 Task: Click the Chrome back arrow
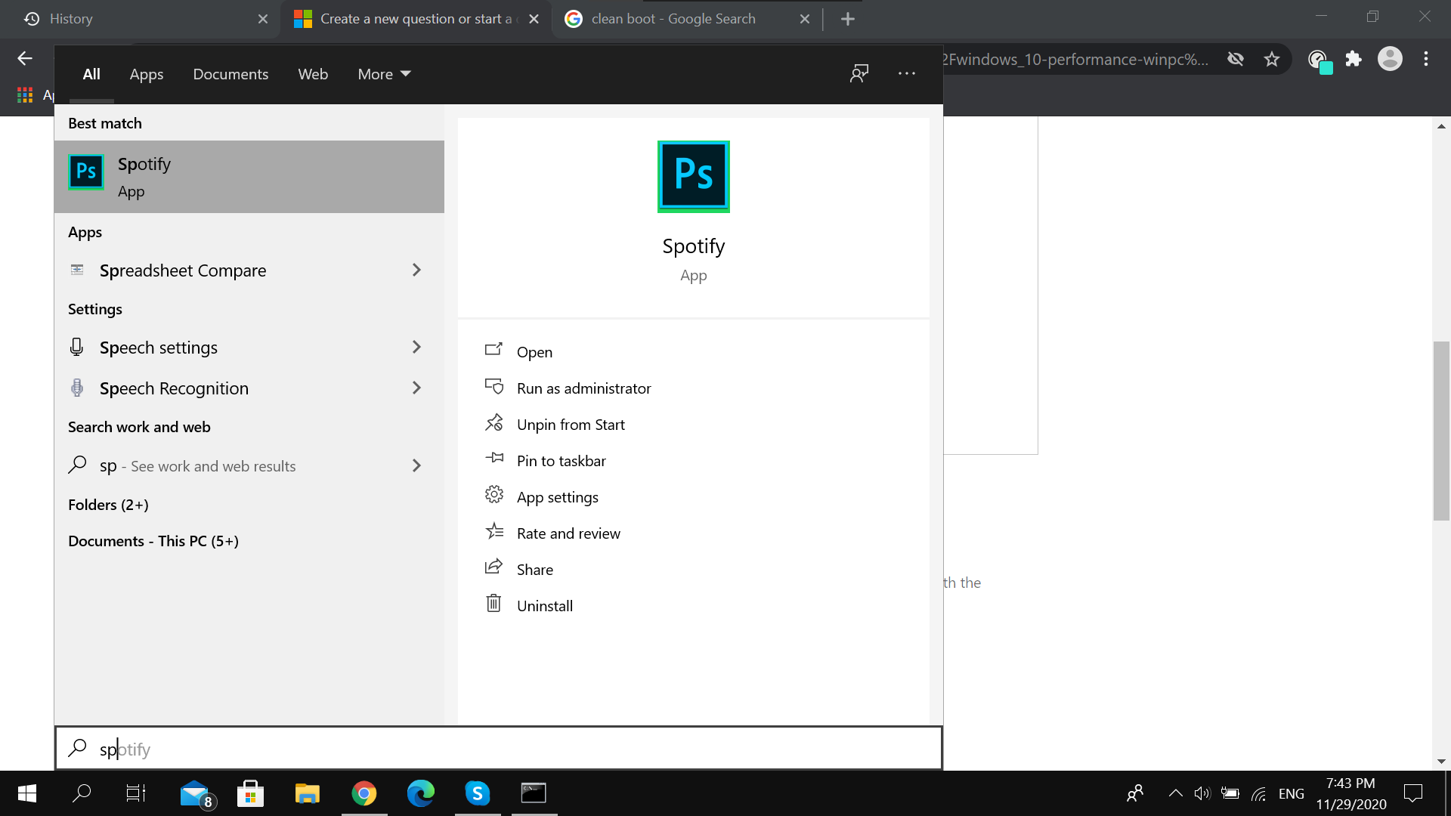[x=25, y=58]
